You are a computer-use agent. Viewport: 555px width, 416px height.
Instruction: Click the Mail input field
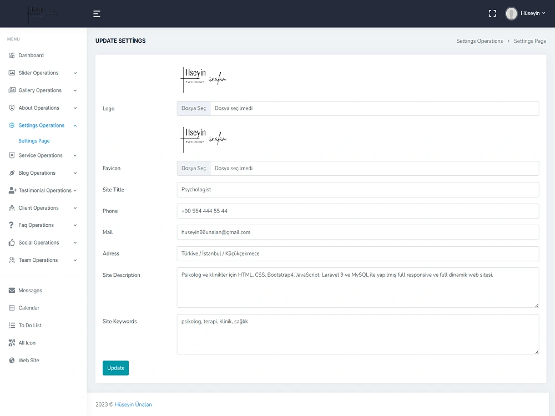point(358,232)
